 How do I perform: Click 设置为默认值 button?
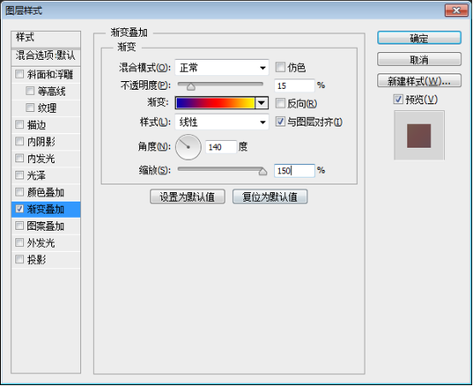tap(188, 196)
